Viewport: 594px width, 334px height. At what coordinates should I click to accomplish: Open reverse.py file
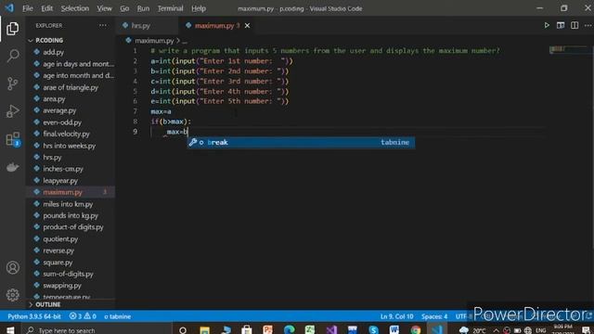pos(58,250)
